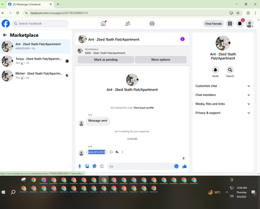Open the site information icon in the address bar
The image size is (260, 209).
click(26, 13)
